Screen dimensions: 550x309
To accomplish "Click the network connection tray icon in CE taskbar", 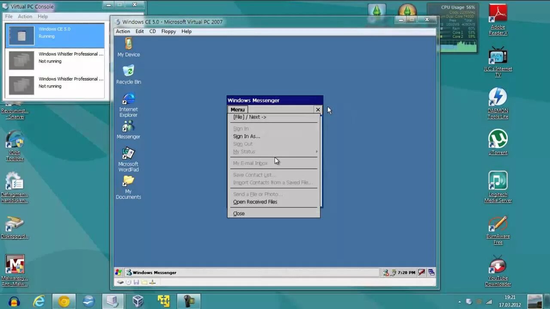I will pos(392,273).
